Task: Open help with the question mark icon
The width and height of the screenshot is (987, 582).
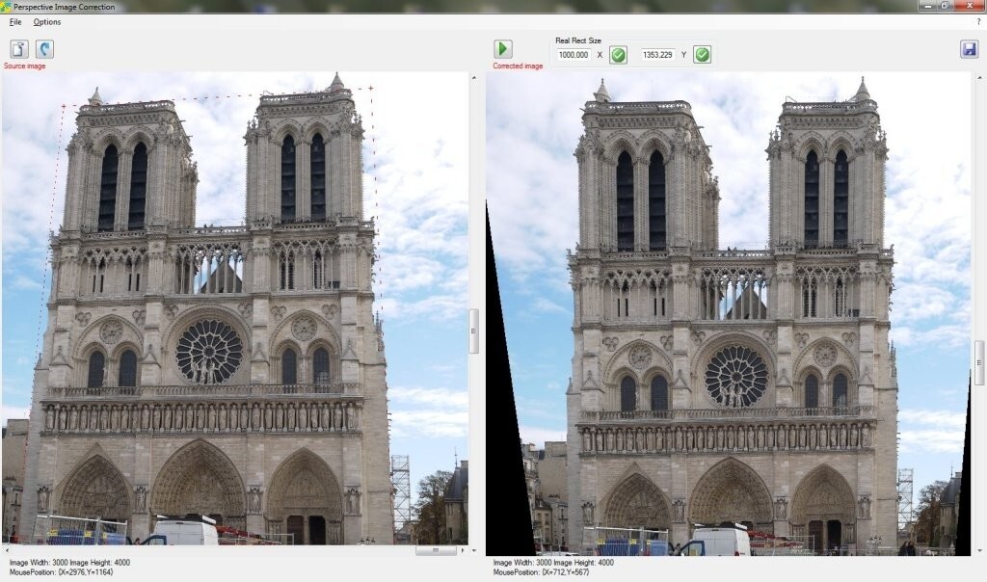Action: [979, 20]
